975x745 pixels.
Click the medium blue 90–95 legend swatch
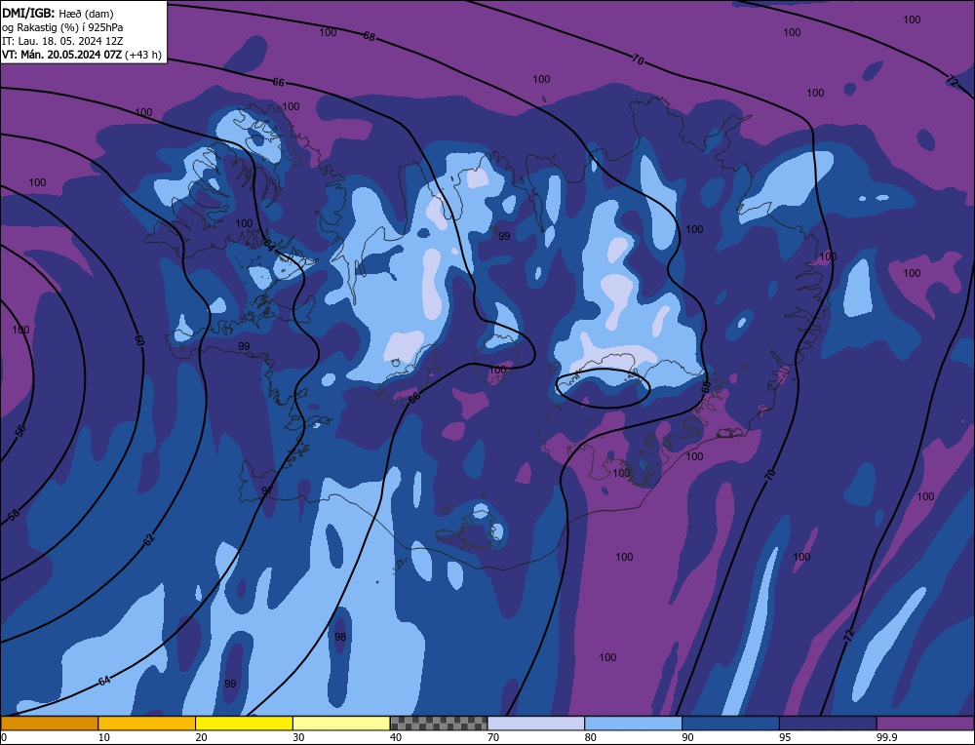point(730,723)
